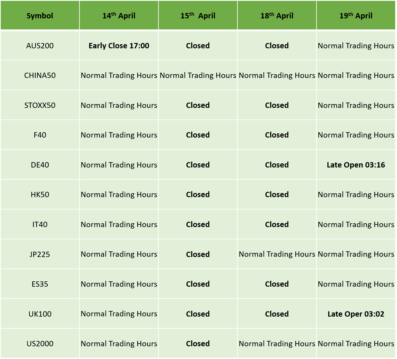Click UK100 Late Open 03:02 cell
Image resolution: width=397 pixels, height=359 pixels.
[x=356, y=314]
